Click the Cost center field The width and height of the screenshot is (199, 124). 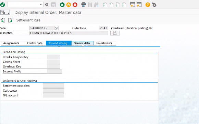tap(53, 91)
